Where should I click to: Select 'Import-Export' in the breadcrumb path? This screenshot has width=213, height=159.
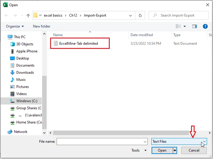click(95, 15)
